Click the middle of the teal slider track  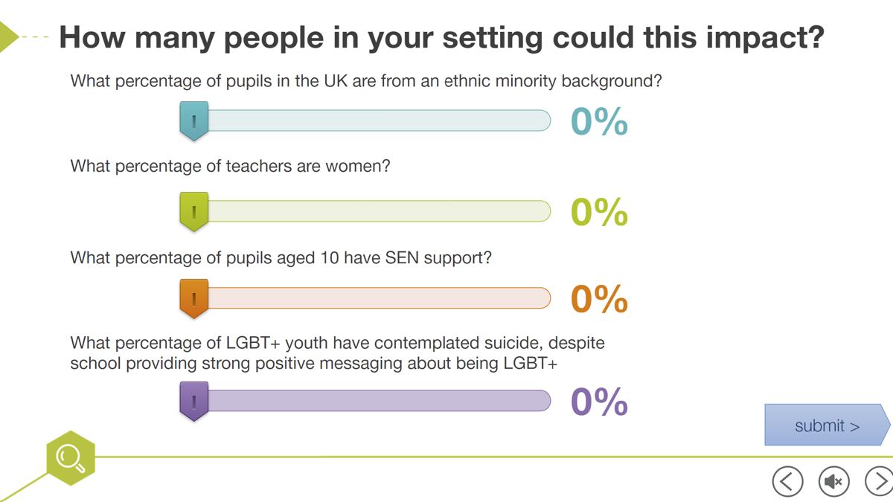point(380,120)
